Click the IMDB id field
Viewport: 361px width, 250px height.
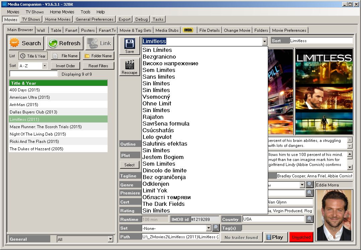pyautogui.click(x=205, y=220)
